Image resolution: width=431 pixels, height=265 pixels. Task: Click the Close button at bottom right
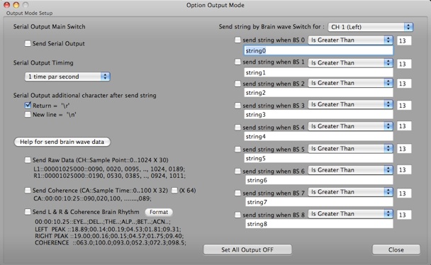pyautogui.click(x=396, y=250)
